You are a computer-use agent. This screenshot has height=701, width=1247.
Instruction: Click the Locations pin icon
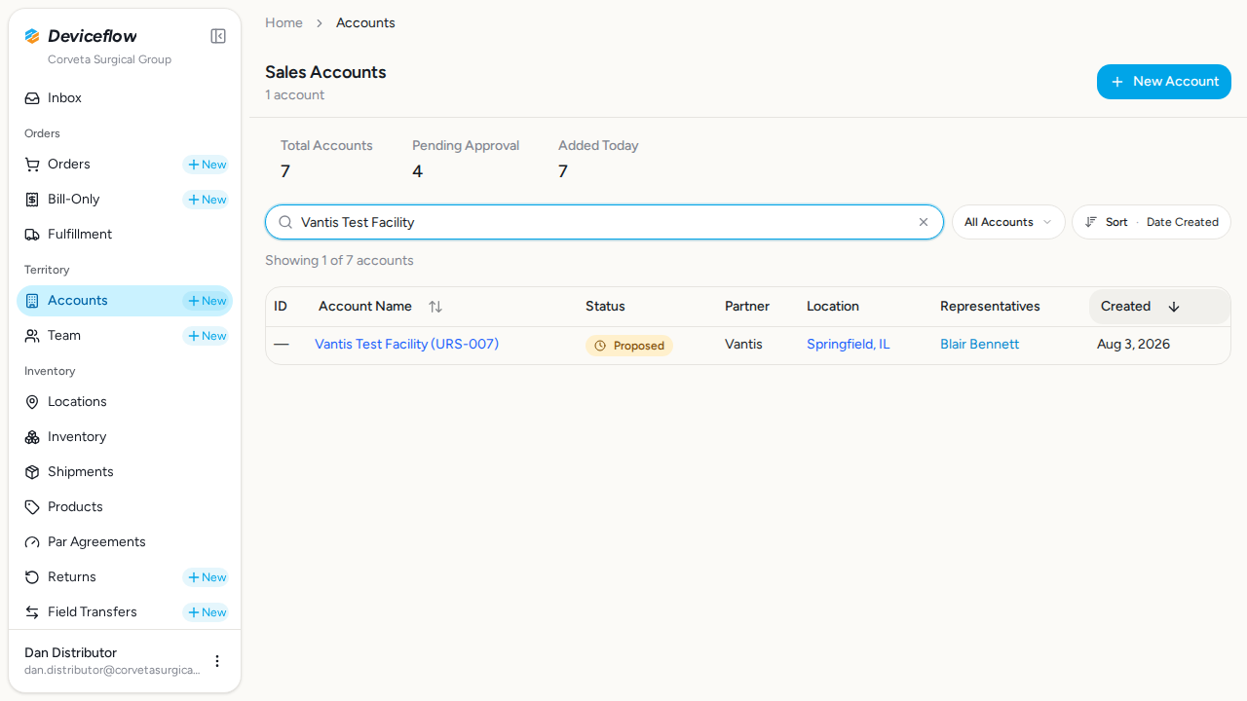coord(32,402)
